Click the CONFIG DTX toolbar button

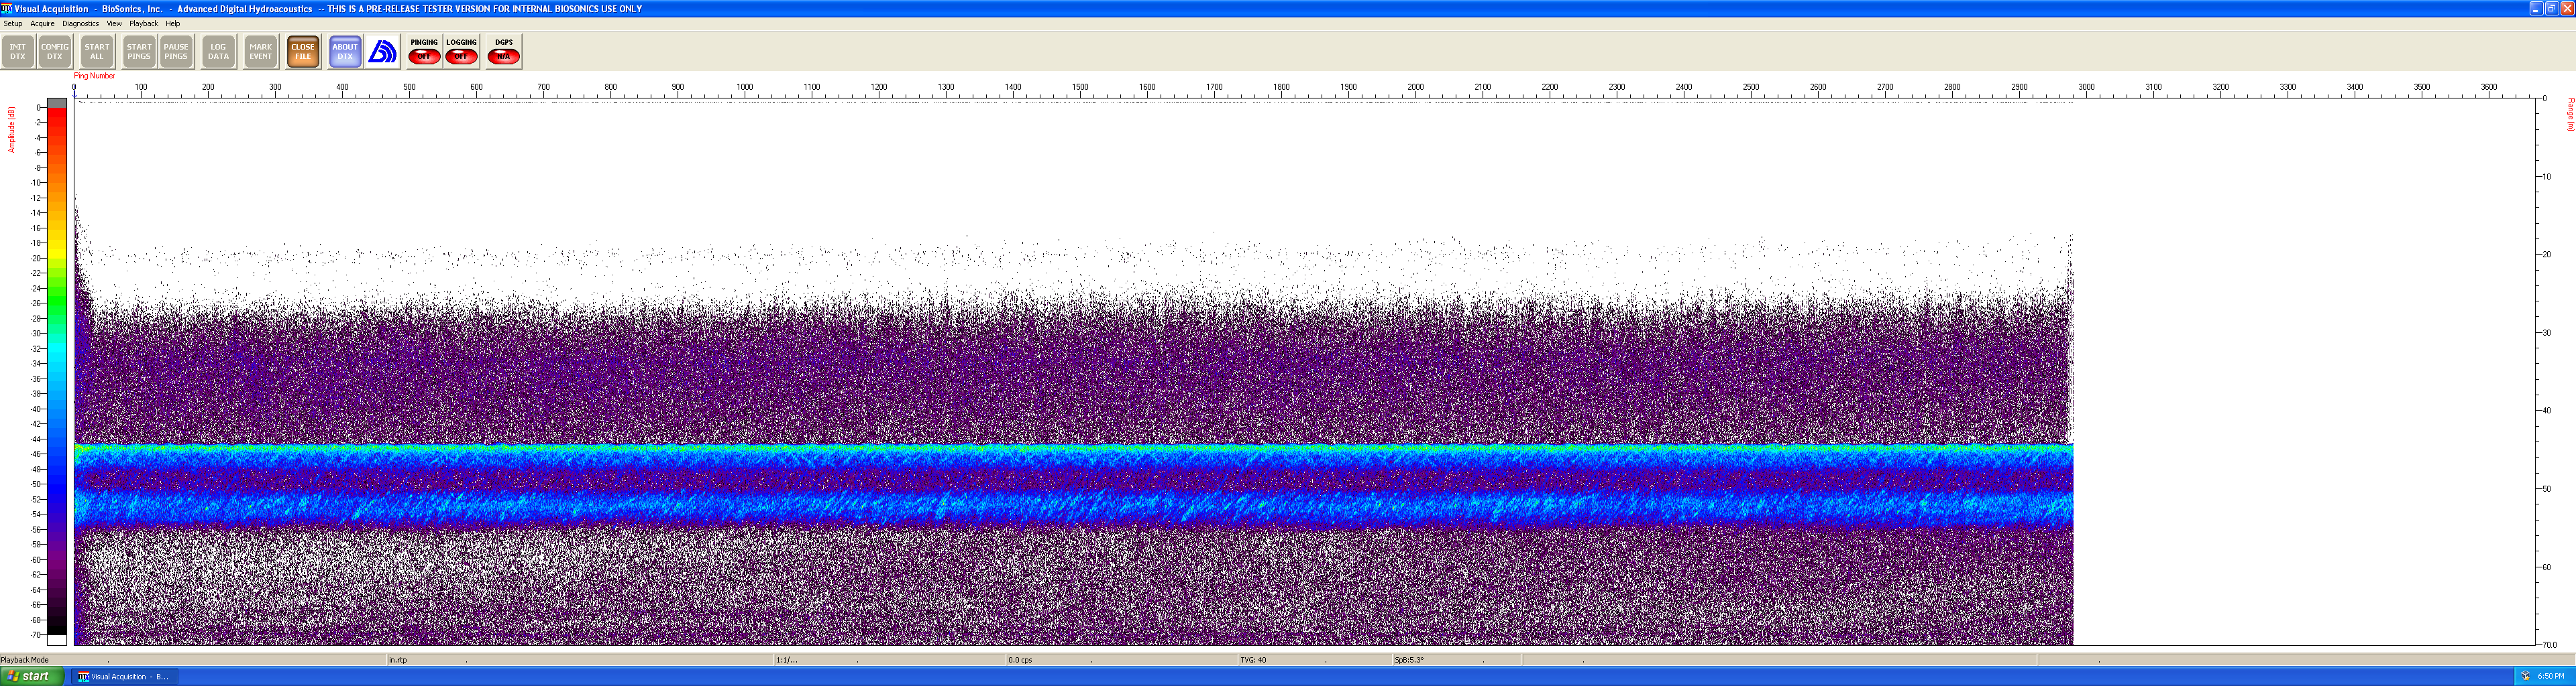(55, 52)
